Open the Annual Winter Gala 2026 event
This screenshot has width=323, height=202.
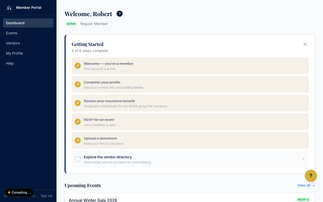[x=93, y=200]
